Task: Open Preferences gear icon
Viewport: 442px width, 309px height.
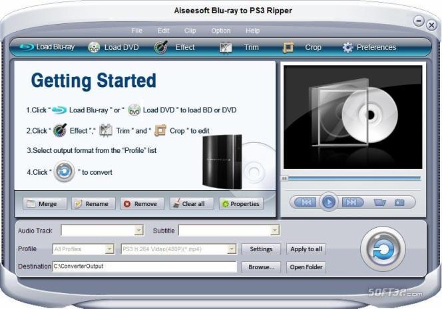Action: 347,47
